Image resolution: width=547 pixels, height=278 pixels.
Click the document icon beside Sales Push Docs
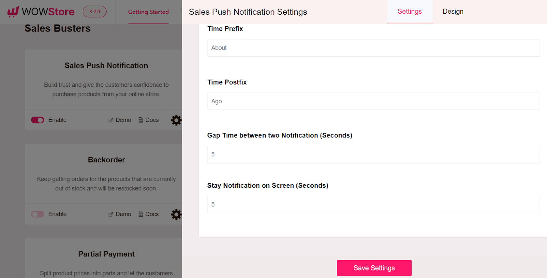[140, 120]
